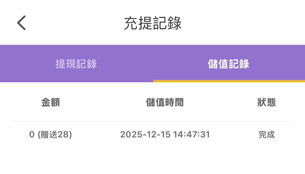Click the amount digit 0 in record

(32, 135)
